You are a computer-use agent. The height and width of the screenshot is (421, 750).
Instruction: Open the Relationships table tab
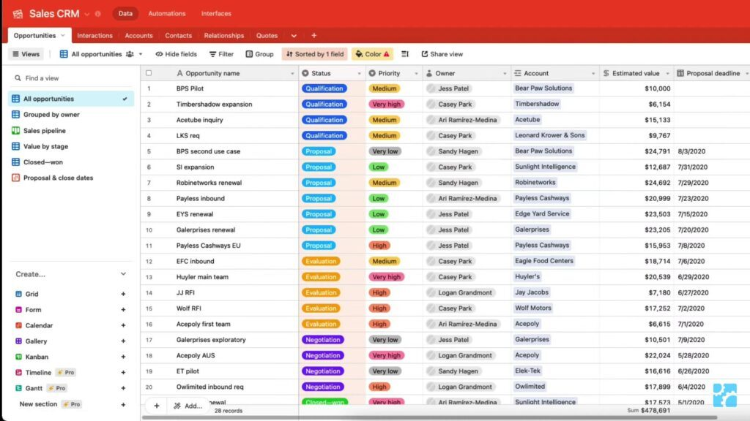tap(224, 35)
